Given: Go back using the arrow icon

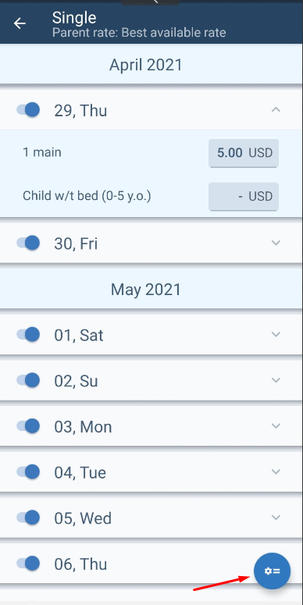Looking at the screenshot, I should pos(20,23).
